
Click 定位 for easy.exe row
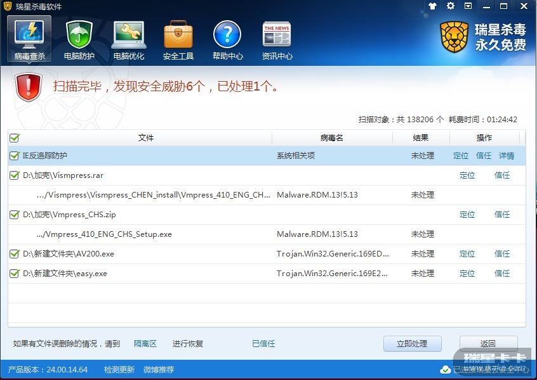467,274
